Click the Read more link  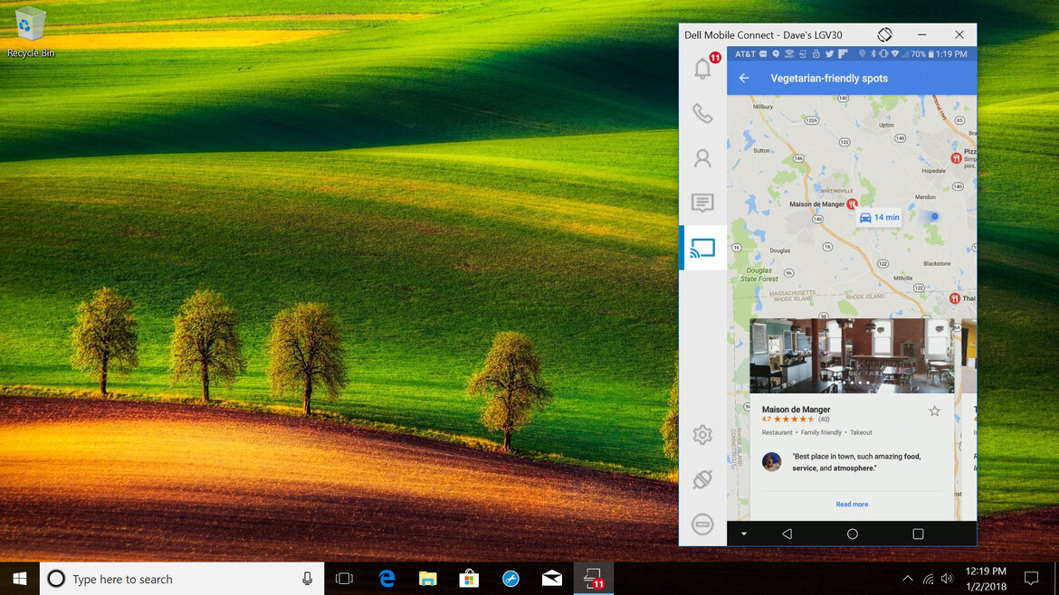(x=852, y=504)
